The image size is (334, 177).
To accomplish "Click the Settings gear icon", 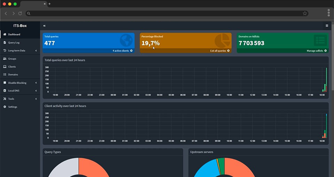I will (x=5, y=107).
